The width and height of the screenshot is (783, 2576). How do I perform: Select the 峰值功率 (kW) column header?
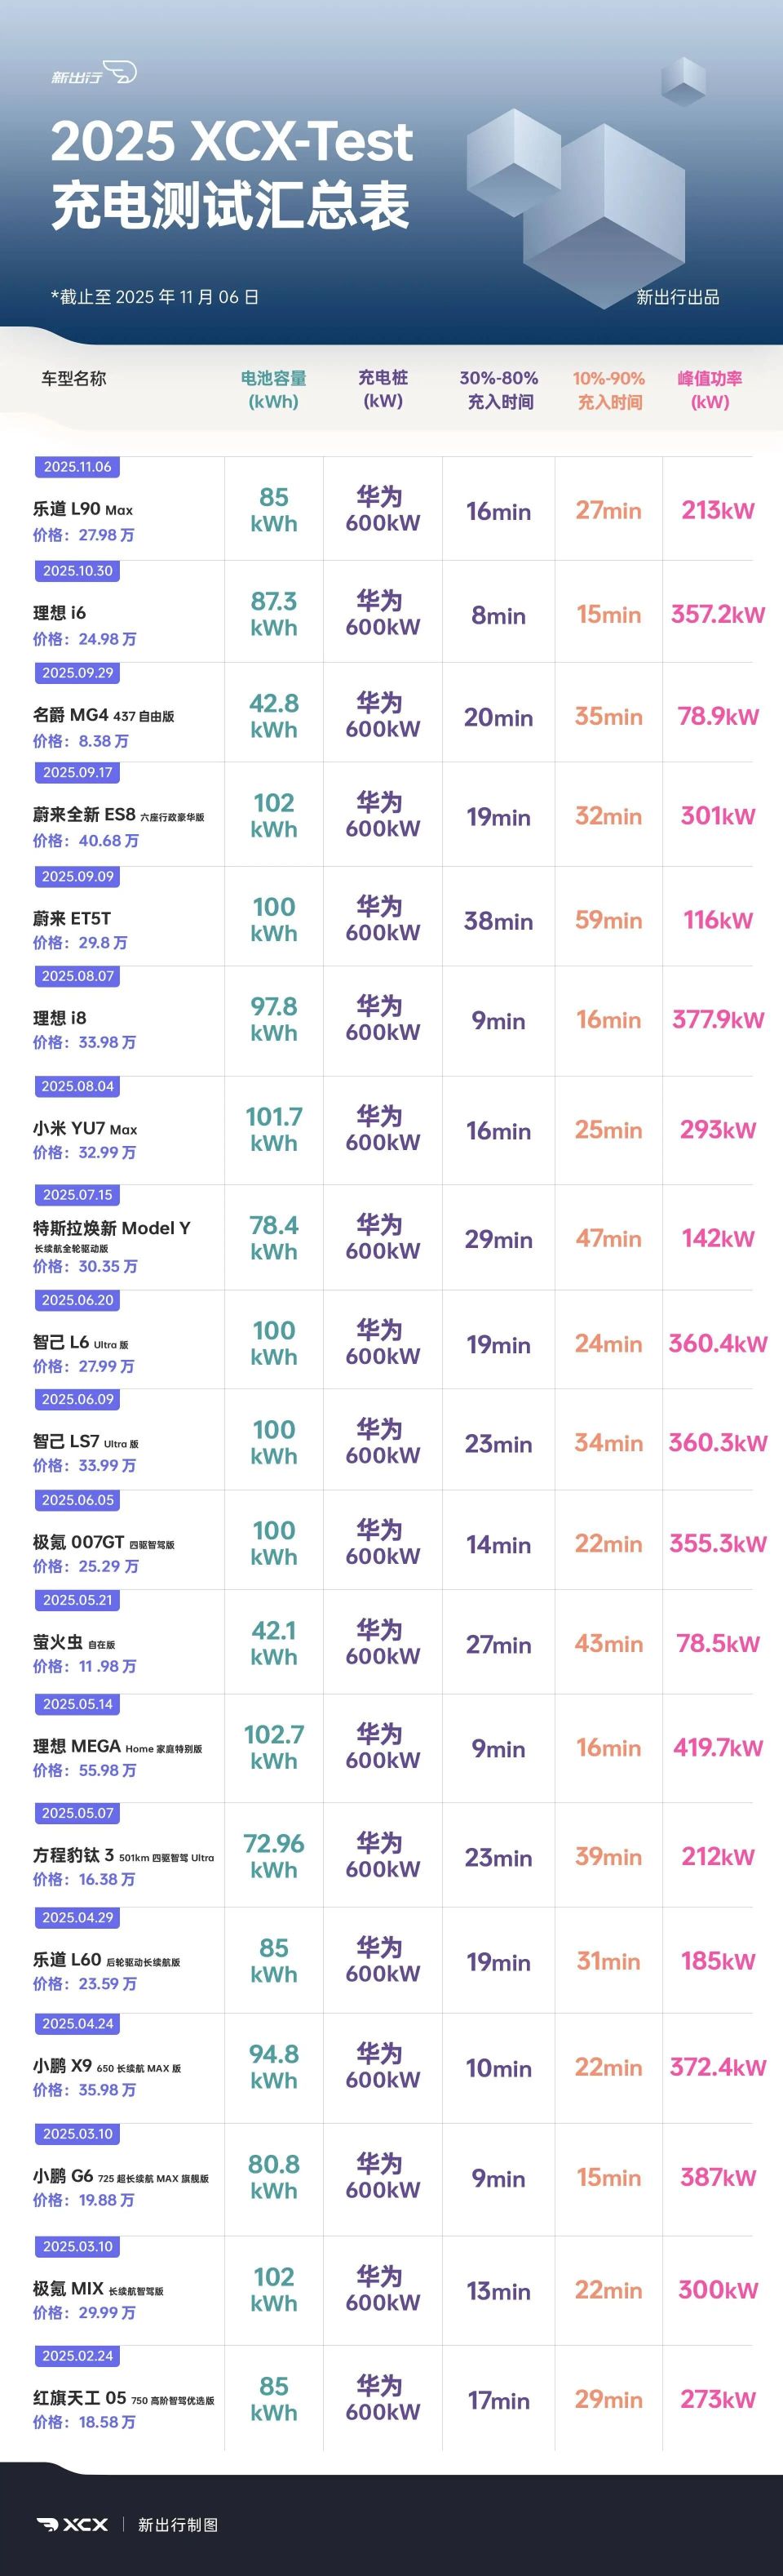(709, 390)
